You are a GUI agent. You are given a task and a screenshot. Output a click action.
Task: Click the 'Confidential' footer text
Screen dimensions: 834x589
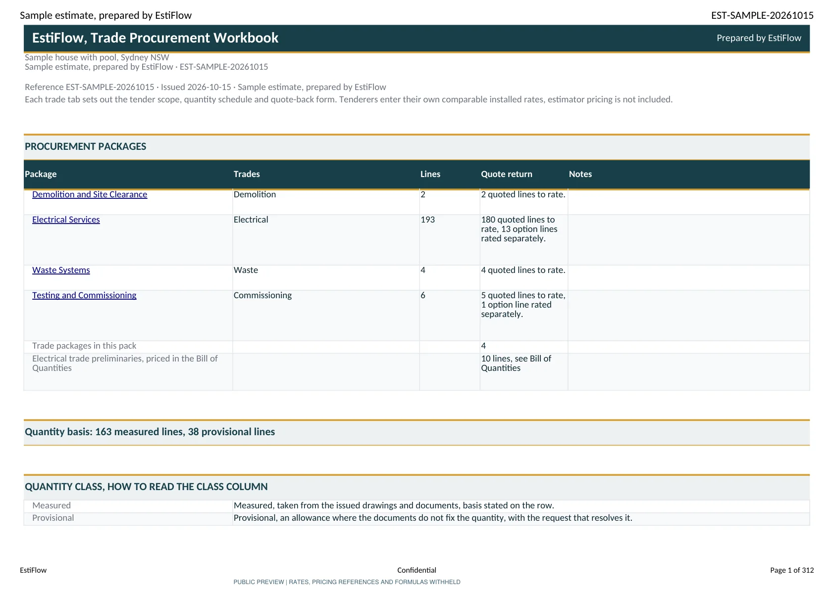(417, 570)
